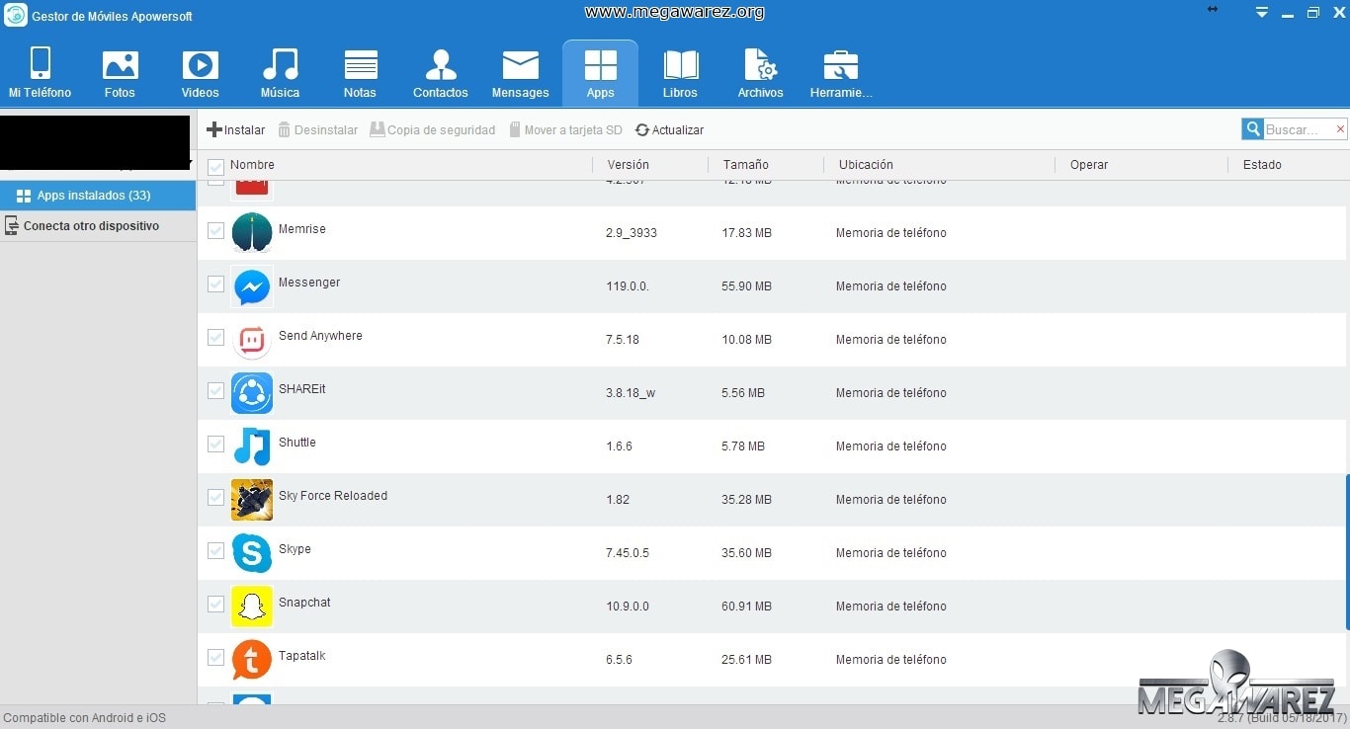
Task: Open the Herramie... toolbox tab
Action: pos(841,74)
